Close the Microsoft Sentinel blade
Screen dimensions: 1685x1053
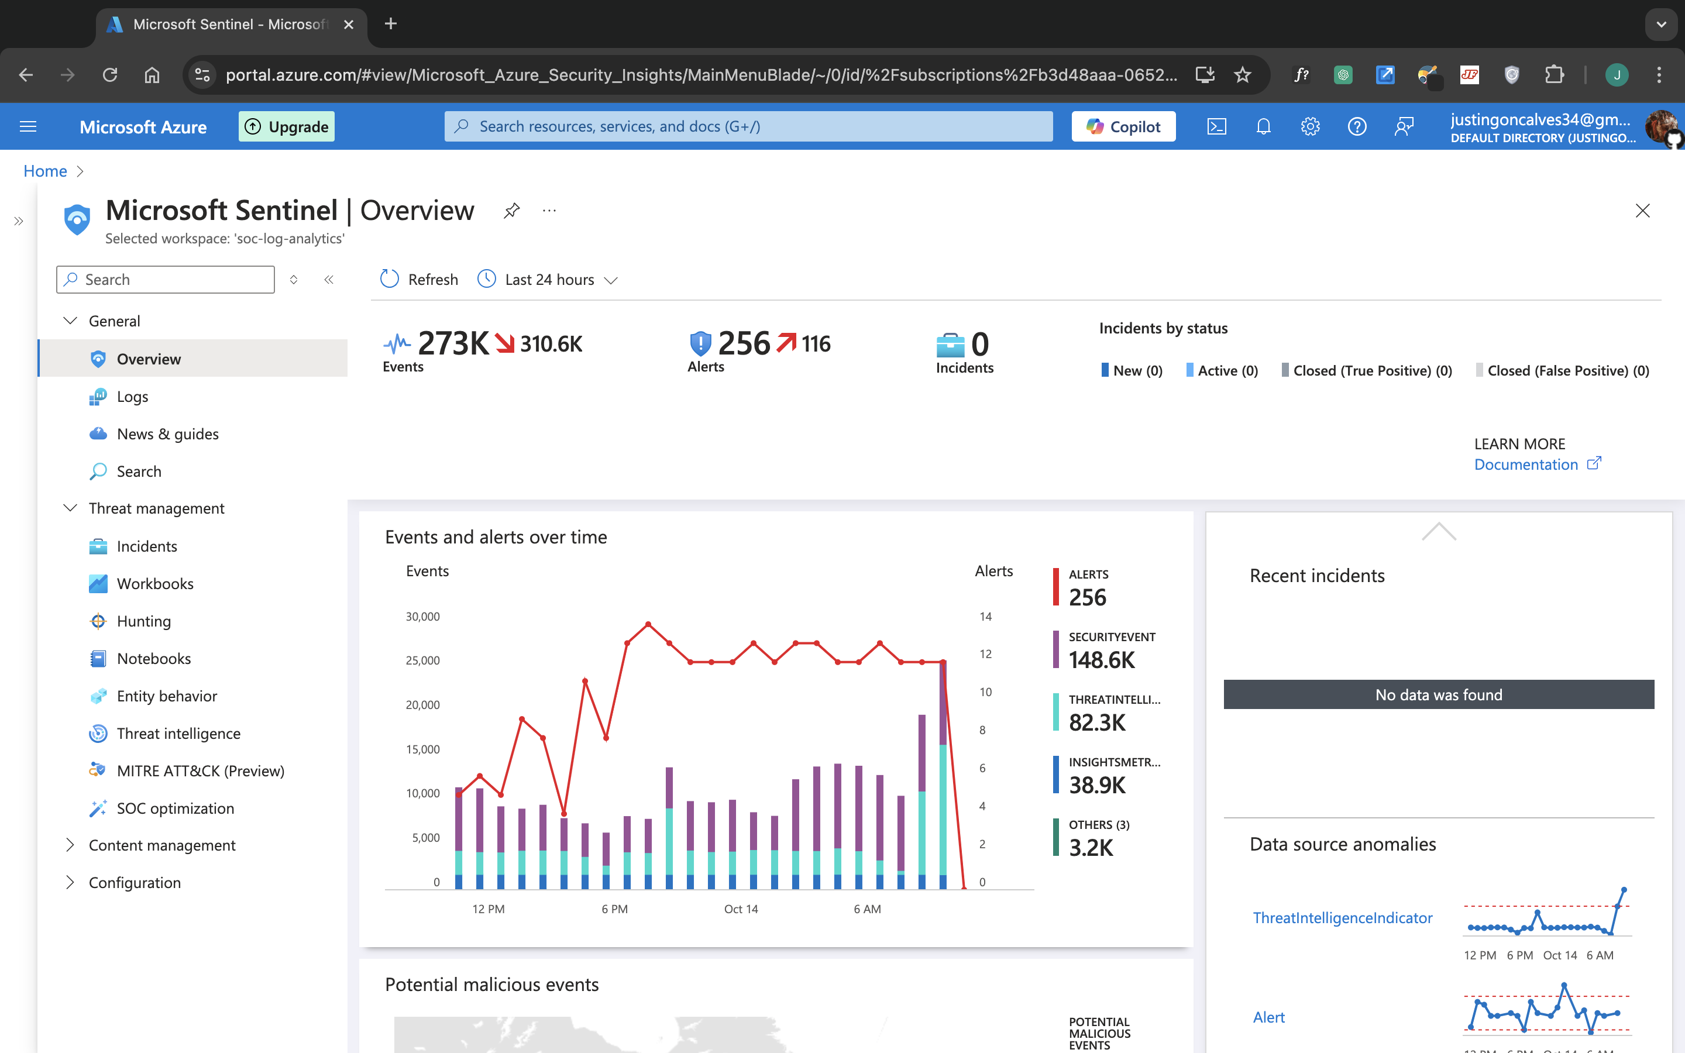click(1642, 211)
